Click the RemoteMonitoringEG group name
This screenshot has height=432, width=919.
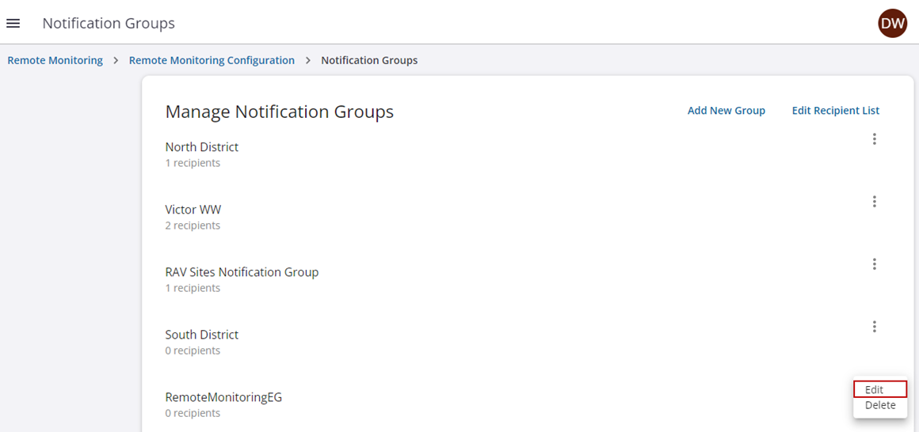pyautogui.click(x=223, y=397)
